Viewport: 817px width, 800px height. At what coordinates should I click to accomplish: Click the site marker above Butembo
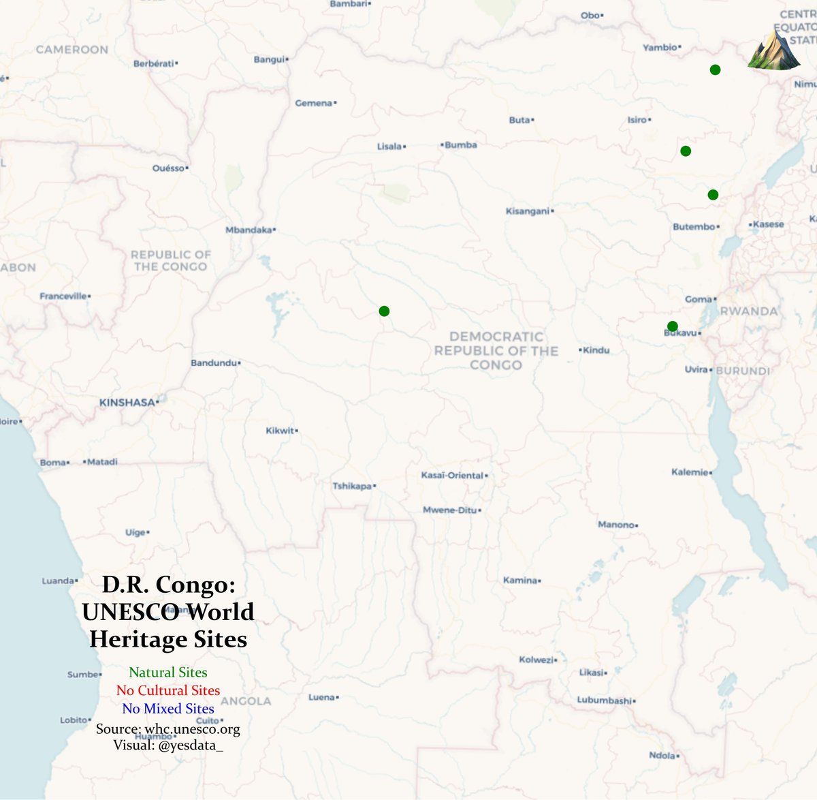point(712,194)
